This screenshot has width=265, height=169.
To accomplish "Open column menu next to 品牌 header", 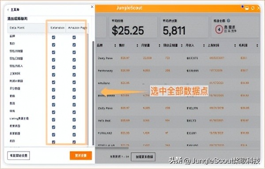I will click(x=115, y=46).
